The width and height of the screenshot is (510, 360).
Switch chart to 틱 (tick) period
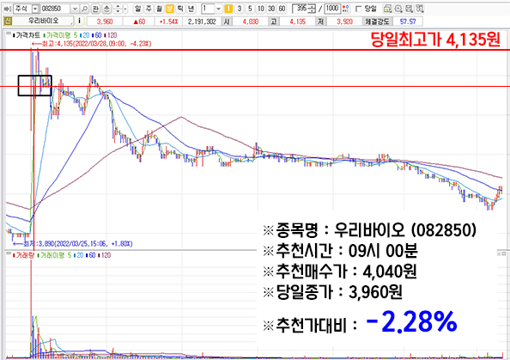[x=180, y=9]
